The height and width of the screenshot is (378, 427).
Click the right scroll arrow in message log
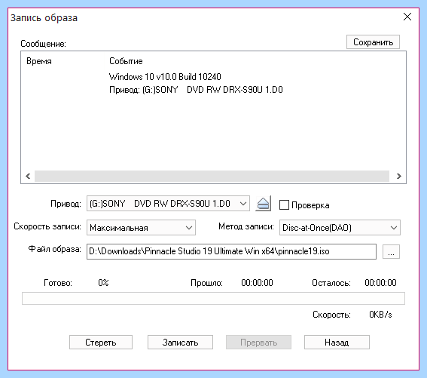point(399,176)
